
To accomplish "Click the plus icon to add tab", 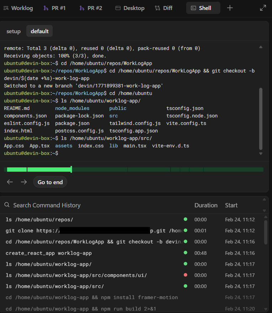I will 230,8.
